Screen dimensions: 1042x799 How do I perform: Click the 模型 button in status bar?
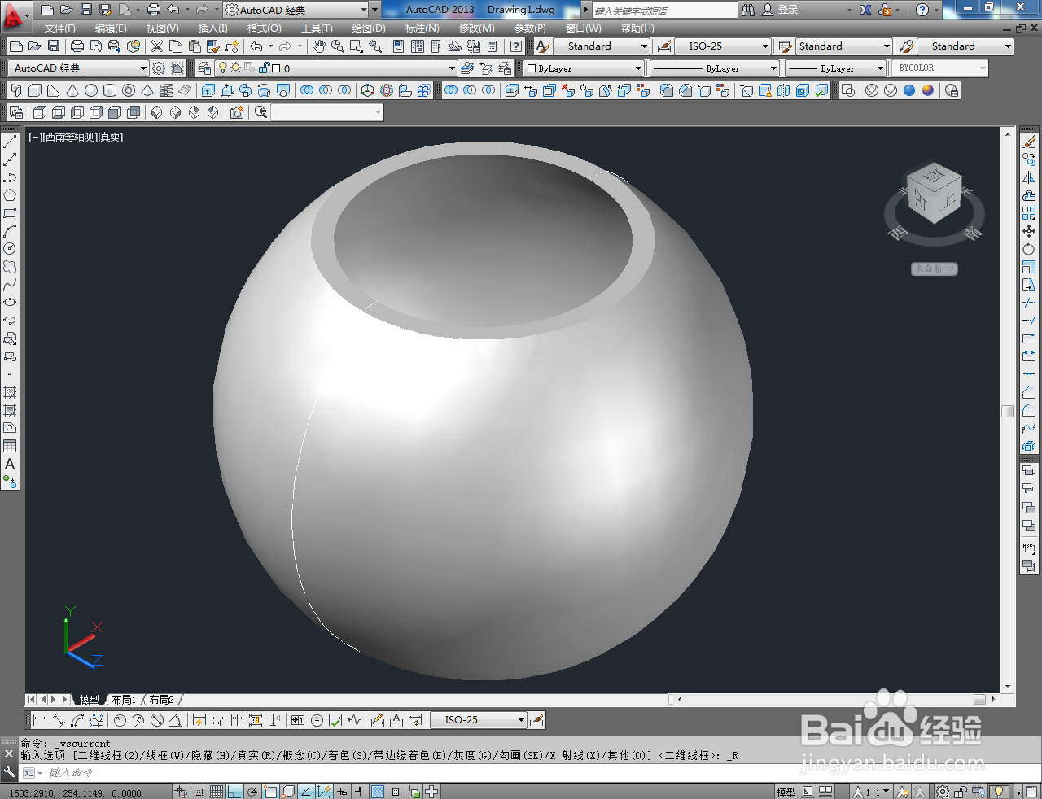786,791
